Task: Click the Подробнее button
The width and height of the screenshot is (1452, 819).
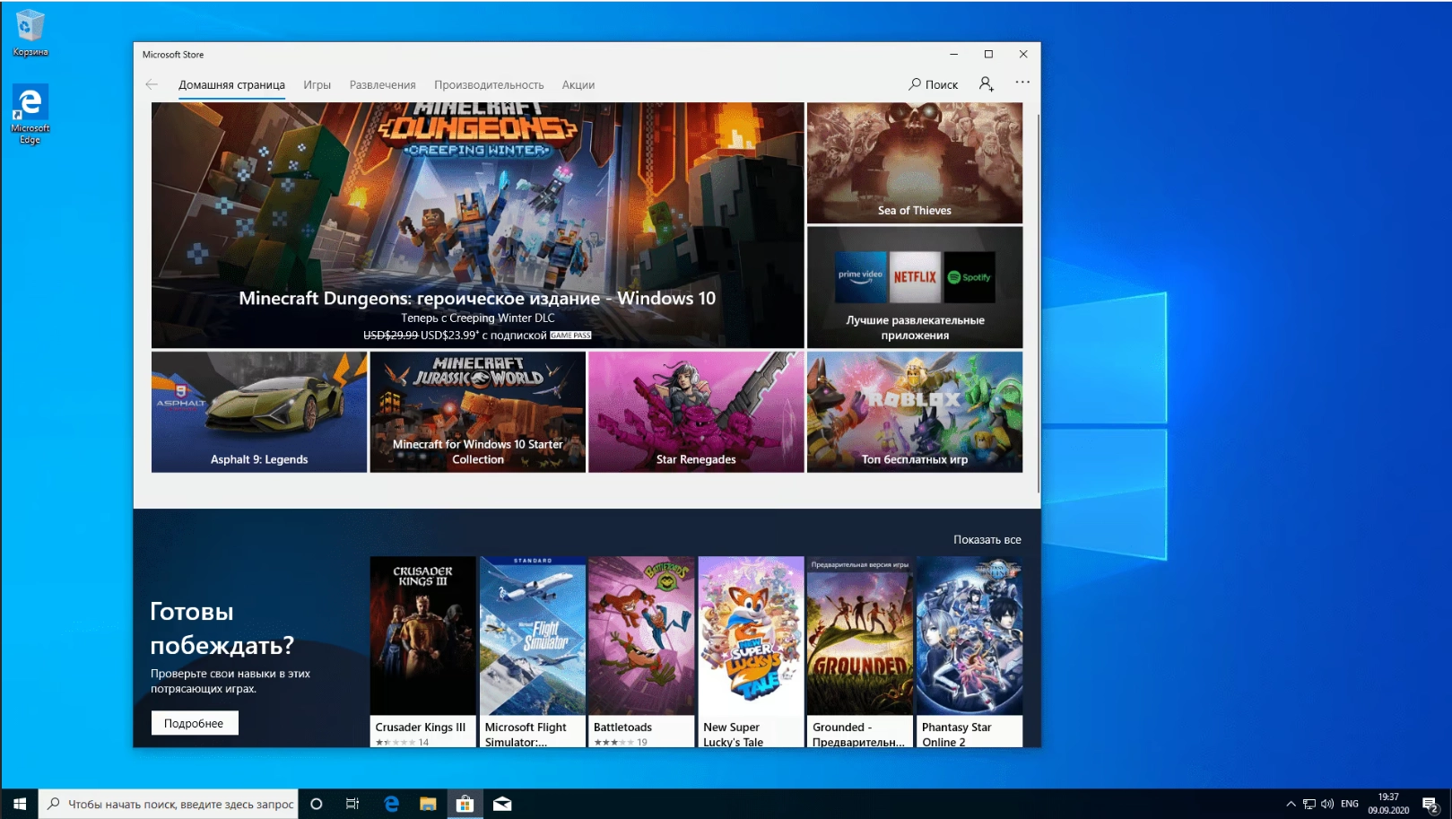Action: point(194,721)
